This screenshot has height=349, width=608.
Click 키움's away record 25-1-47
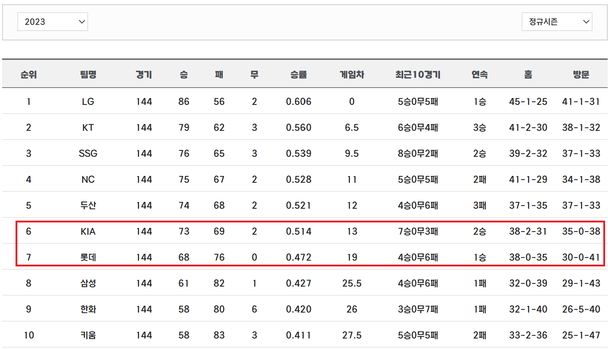[x=581, y=335]
